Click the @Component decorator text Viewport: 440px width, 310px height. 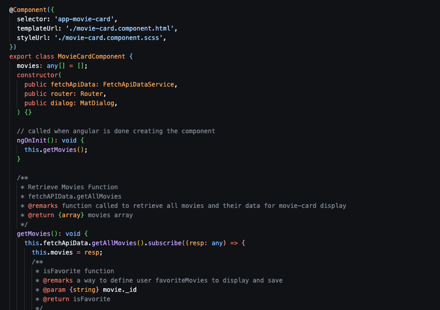click(28, 10)
